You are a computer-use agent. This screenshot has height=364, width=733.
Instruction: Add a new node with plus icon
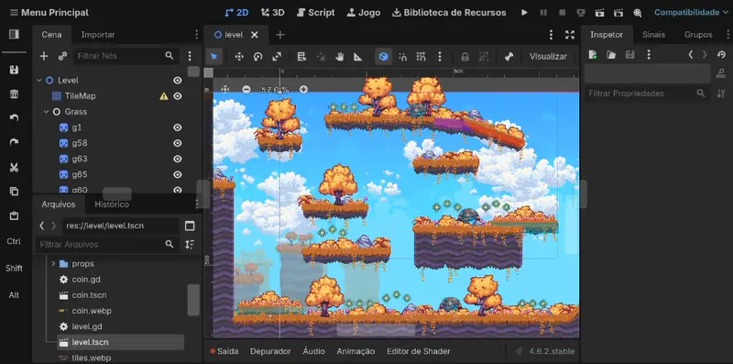click(x=43, y=56)
